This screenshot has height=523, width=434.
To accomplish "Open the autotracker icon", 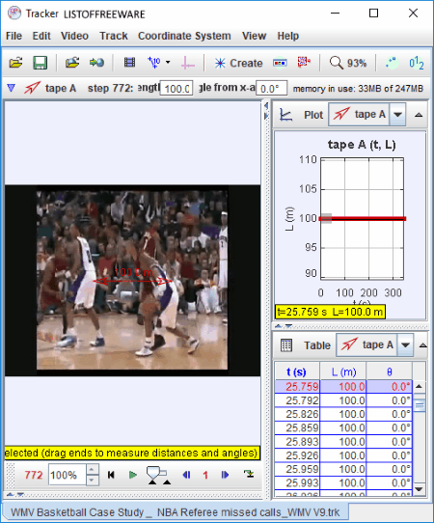I will click(x=304, y=63).
